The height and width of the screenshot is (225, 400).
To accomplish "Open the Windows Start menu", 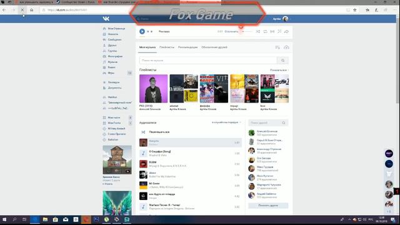I will (4, 219).
